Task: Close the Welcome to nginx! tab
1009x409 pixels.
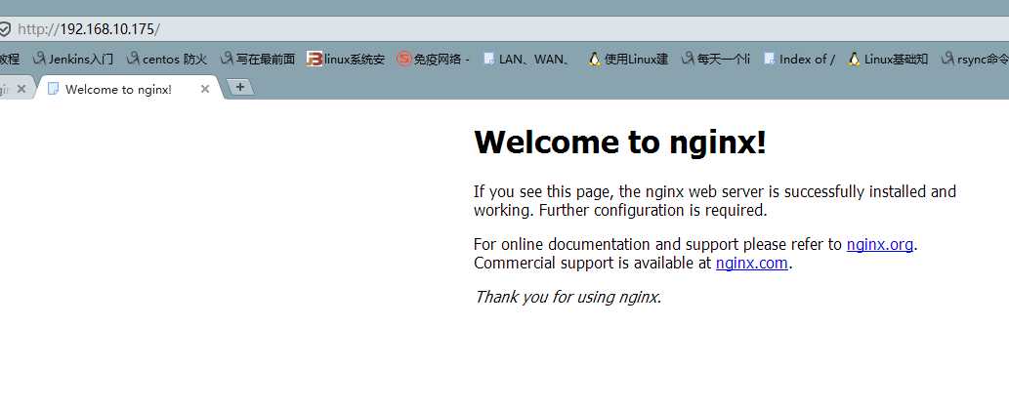Action: 205,90
